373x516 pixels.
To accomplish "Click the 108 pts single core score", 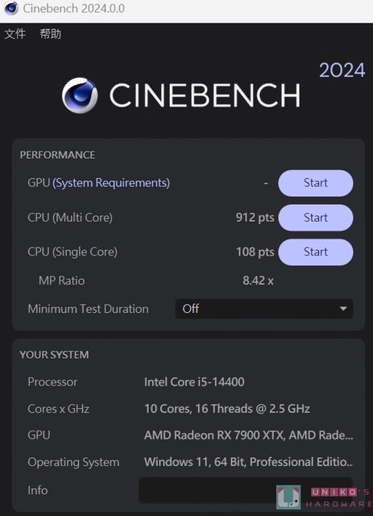I will coord(255,252).
